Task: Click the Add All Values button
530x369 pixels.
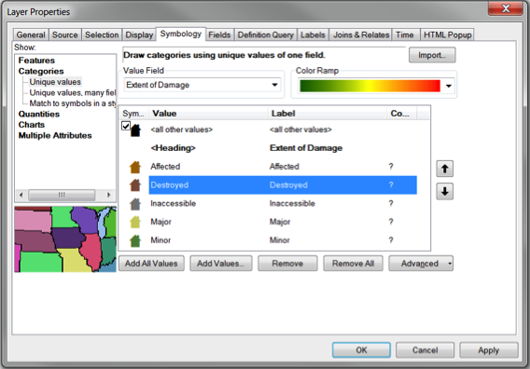Action: coord(151,264)
